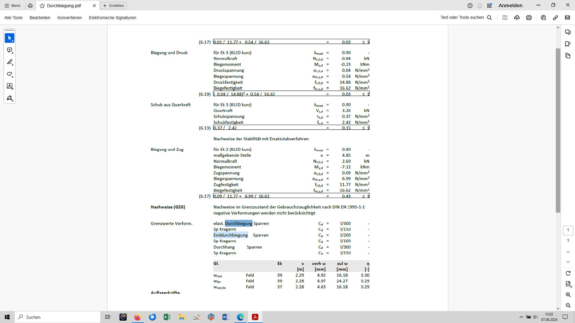The image size is (575, 323).
Task: Select the add comment tool
Action: [9, 50]
